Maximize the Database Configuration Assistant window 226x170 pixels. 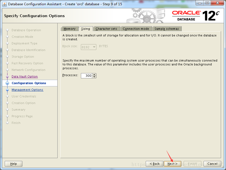[207, 3]
